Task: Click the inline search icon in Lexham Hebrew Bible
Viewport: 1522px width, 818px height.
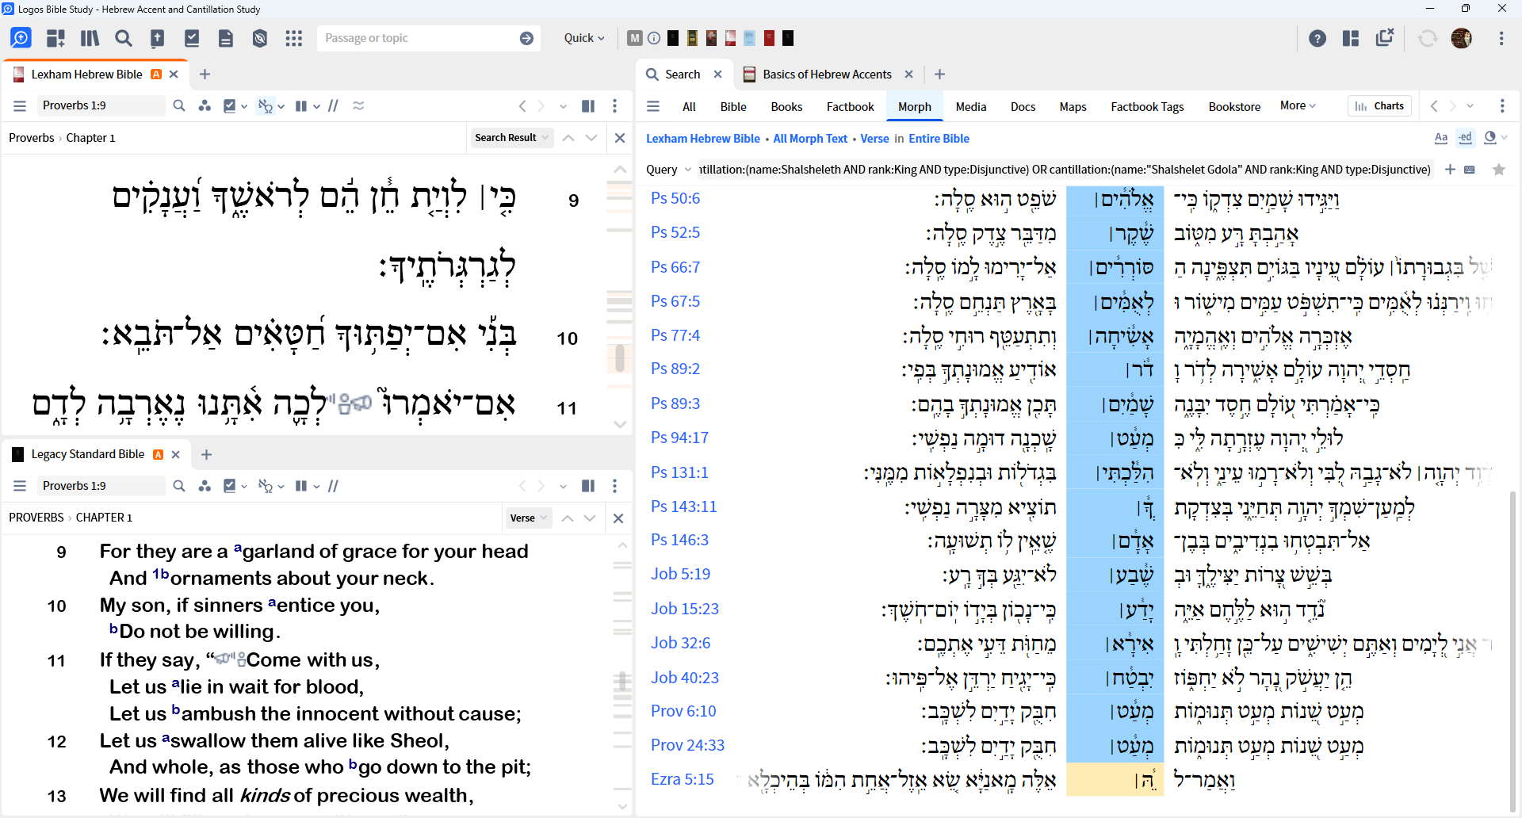Action: click(x=179, y=105)
